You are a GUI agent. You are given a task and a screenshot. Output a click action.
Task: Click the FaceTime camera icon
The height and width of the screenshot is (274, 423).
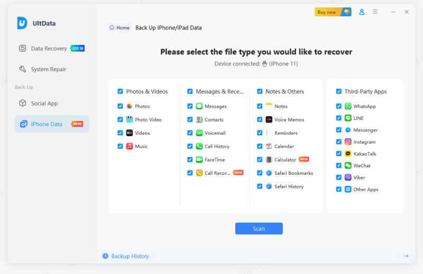[x=199, y=159]
